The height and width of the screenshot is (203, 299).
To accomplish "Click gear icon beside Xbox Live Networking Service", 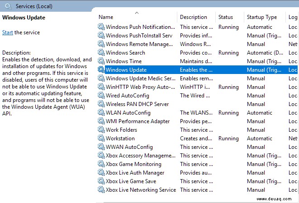I will click(101, 189).
